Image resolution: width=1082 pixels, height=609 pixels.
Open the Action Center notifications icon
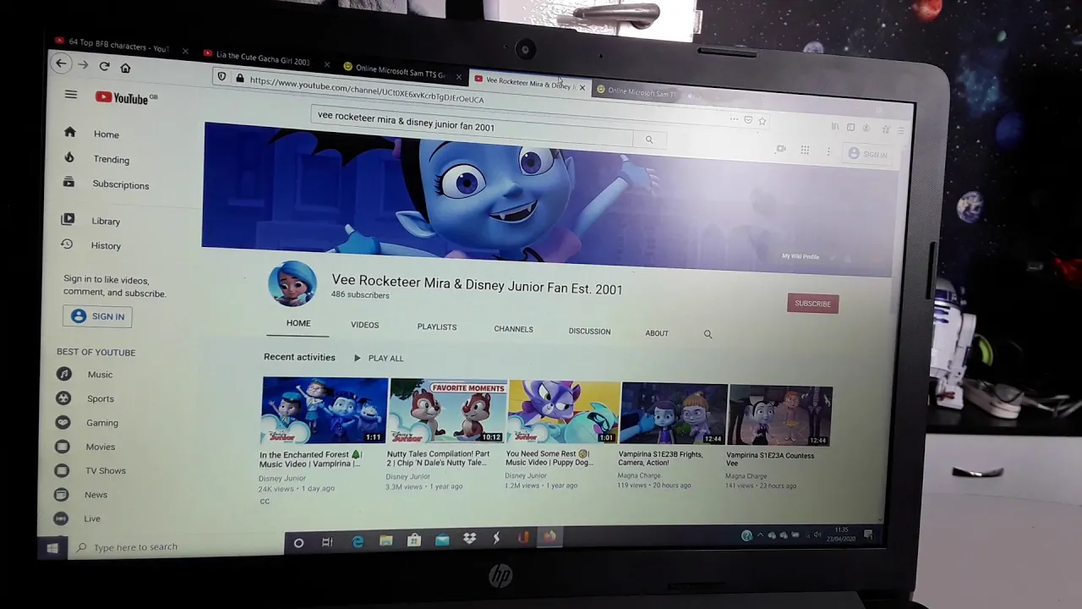(x=868, y=535)
